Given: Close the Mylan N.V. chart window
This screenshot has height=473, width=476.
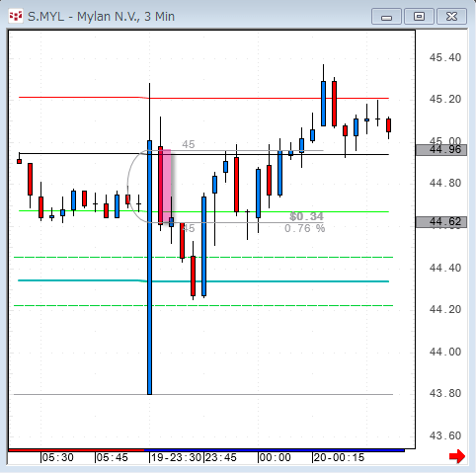Looking at the screenshot, I should 451,17.
